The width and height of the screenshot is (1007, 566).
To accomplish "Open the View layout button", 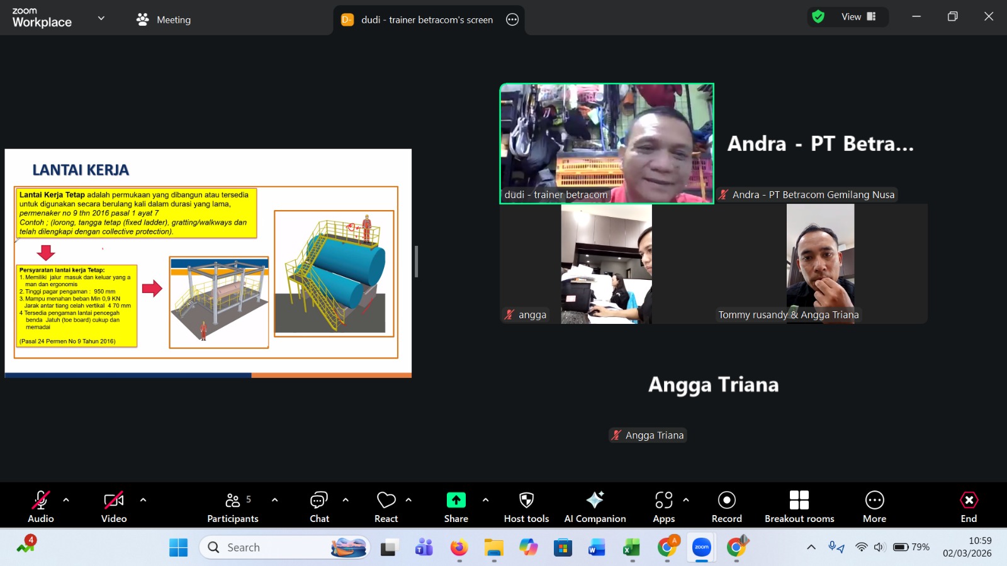I will tap(858, 17).
